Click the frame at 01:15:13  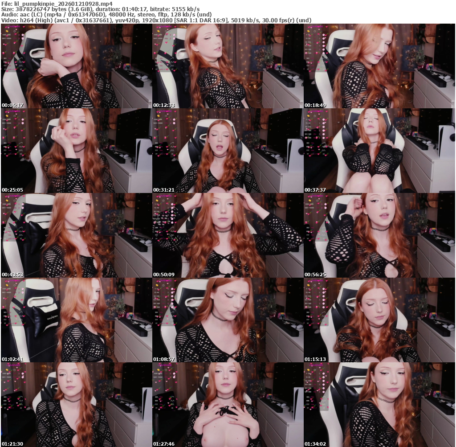tap(379, 320)
